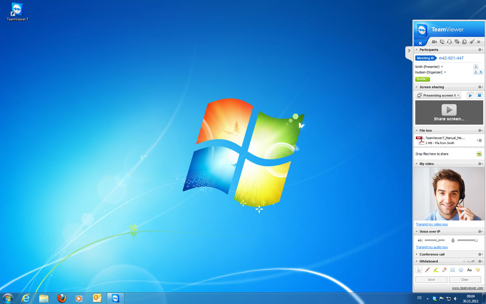Image resolution: width=486 pixels, height=304 pixels.
Task: Click the green Invite button
Action: coord(422,79)
